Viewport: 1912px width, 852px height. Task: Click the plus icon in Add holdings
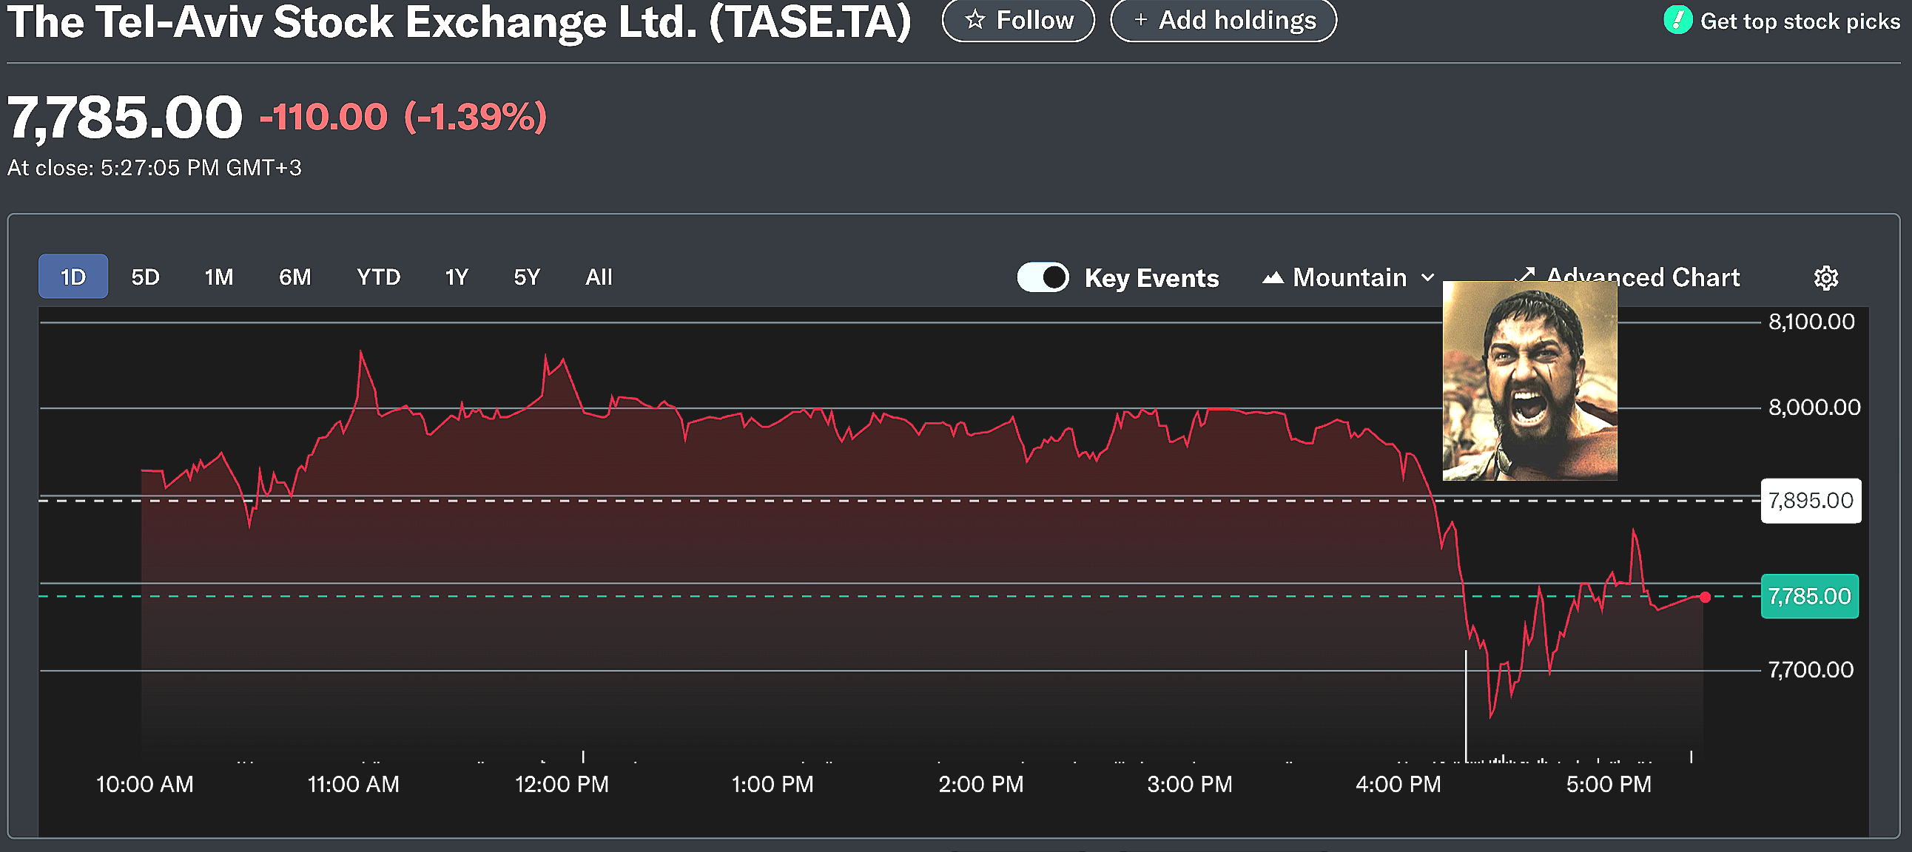click(1140, 20)
